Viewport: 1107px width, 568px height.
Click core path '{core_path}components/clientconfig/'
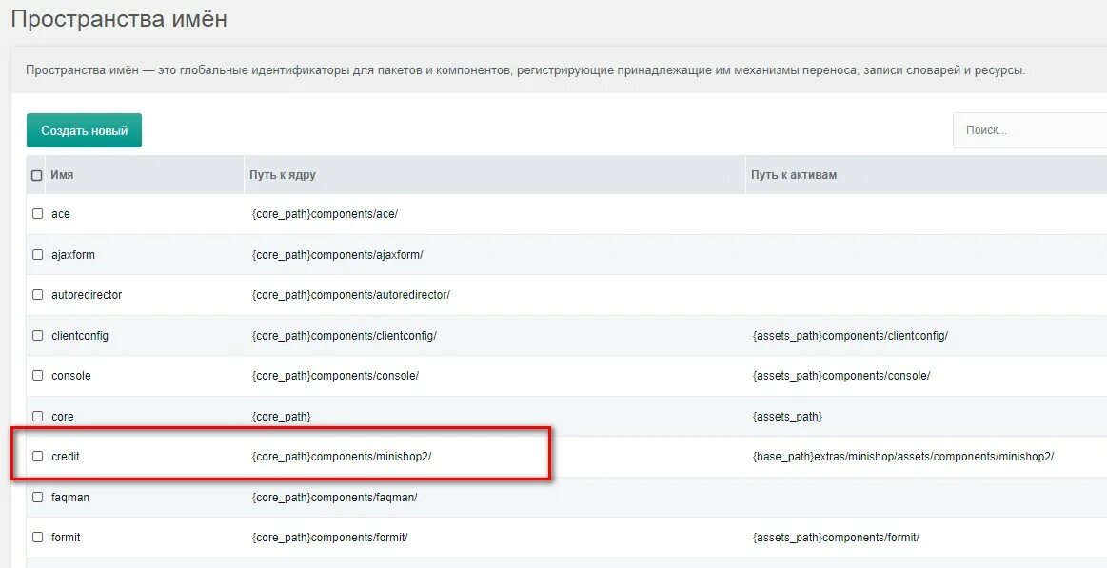(x=344, y=336)
